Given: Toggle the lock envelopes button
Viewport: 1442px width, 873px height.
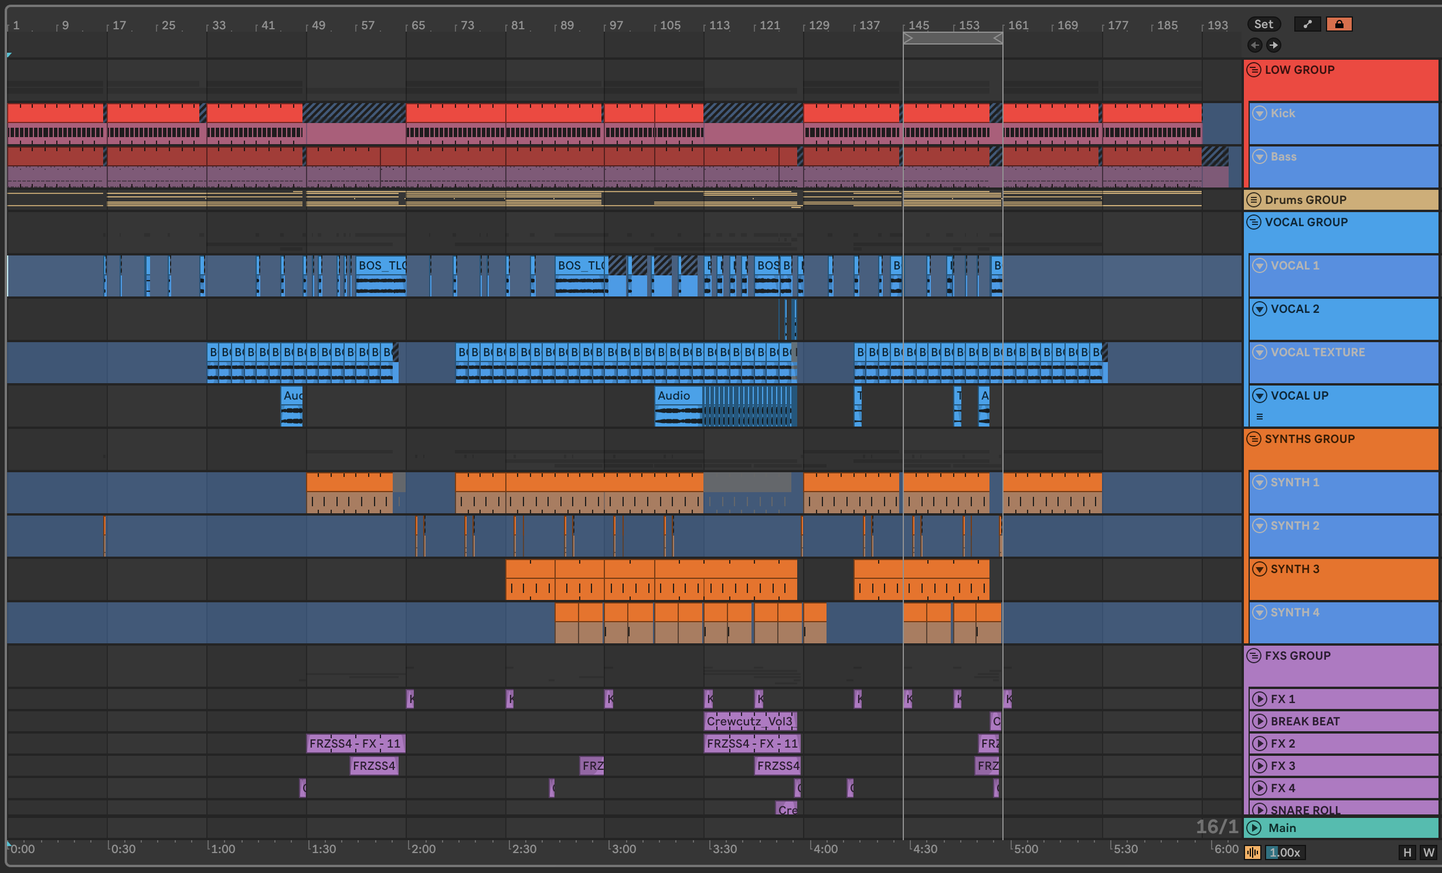Looking at the screenshot, I should click(1339, 24).
